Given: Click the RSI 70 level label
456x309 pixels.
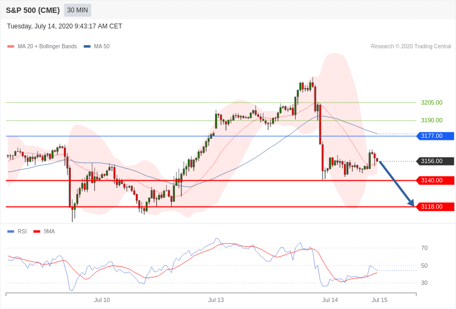Looking at the screenshot, I should point(424,248).
